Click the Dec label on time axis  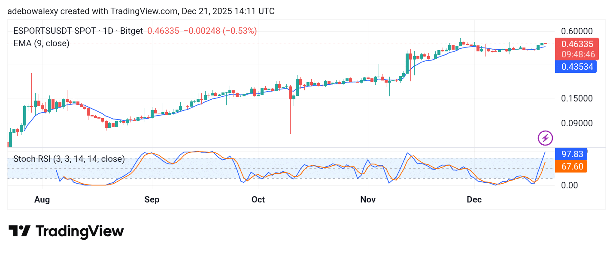tap(474, 199)
